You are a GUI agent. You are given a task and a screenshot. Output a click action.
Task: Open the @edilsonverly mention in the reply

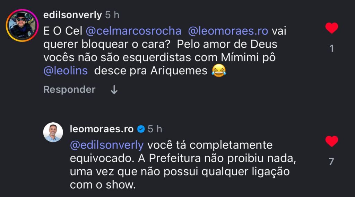(106, 145)
